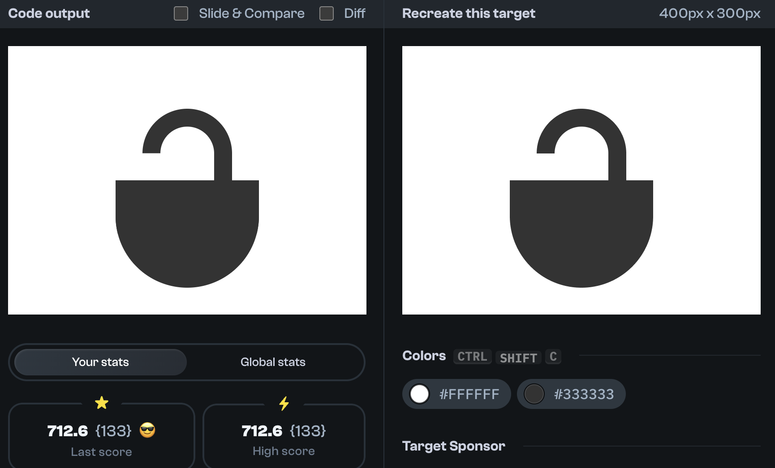Click the yellow star icon above Last score

tap(102, 403)
